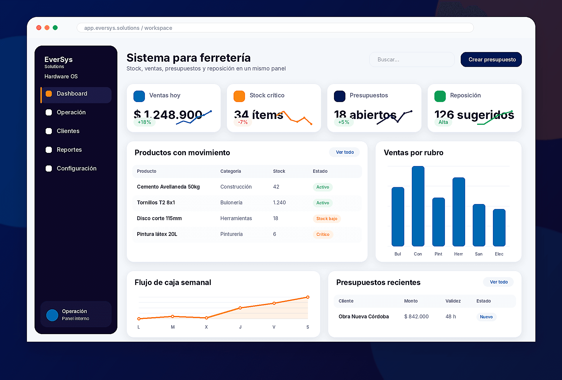Click the Pint bar in Ventas por rubro

tap(438, 222)
